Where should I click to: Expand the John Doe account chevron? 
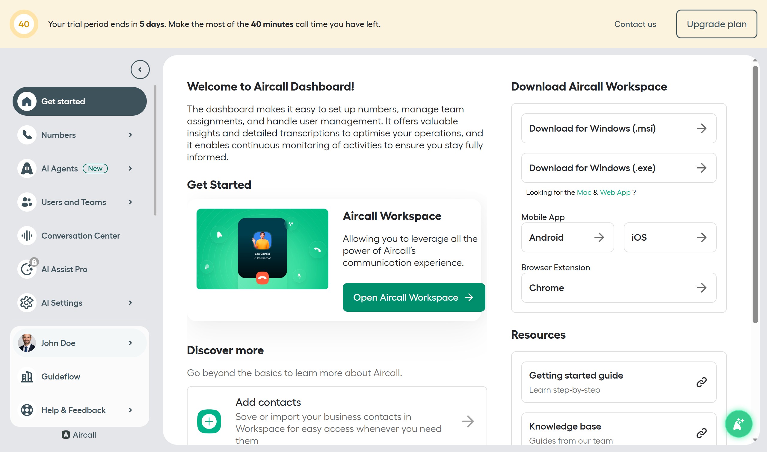(130, 343)
